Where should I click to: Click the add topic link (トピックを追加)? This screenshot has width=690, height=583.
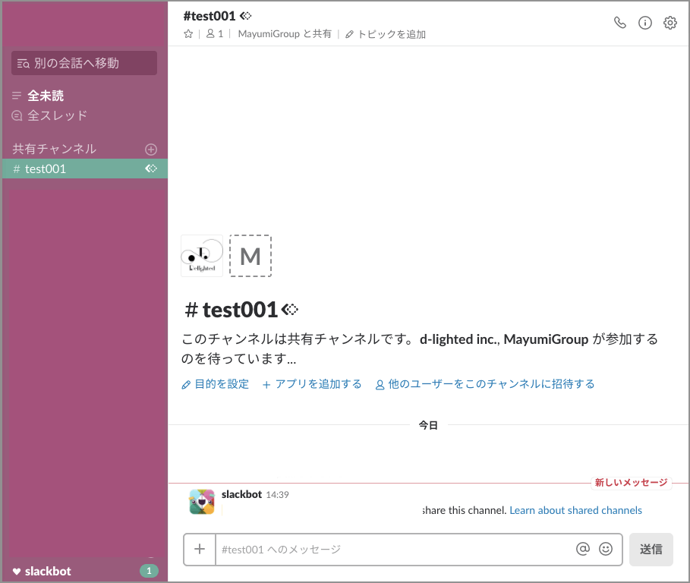[x=386, y=34]
